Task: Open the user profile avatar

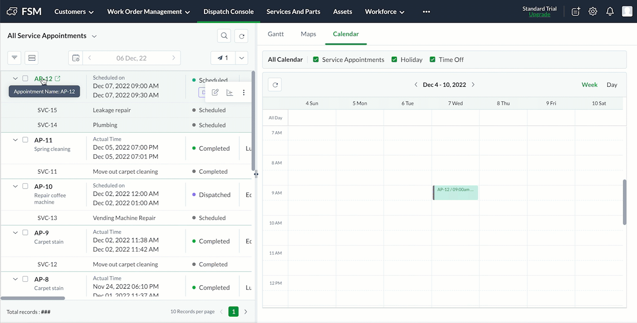Action: coord(627,12)
